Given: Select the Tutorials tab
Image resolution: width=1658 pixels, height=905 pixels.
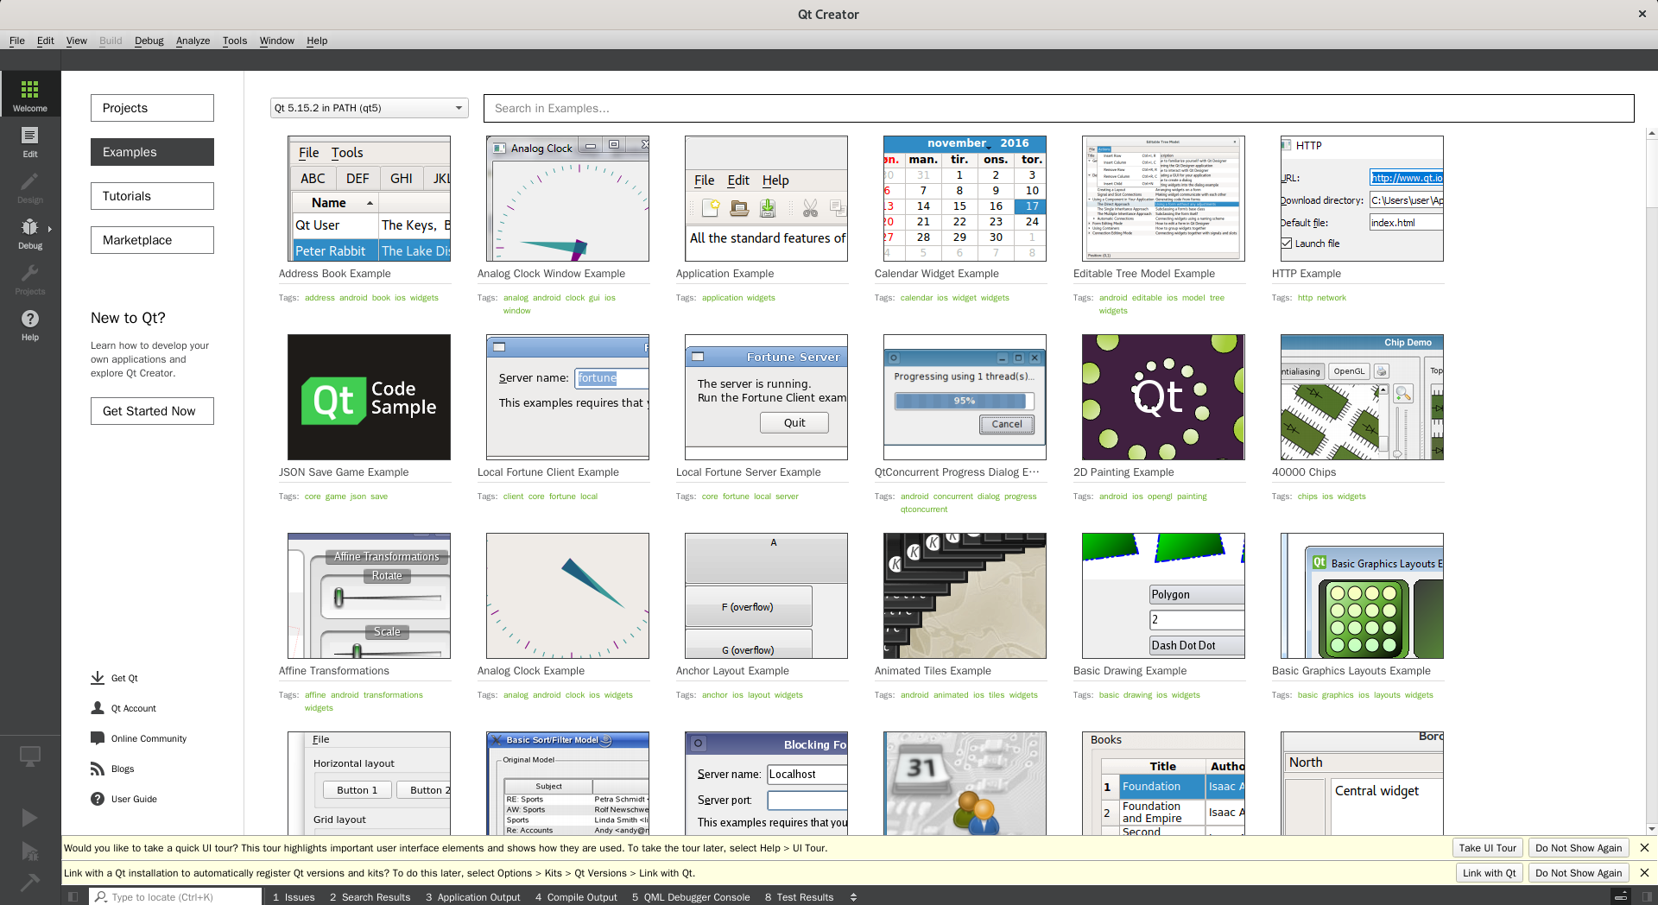Looking at the screenshot, I should point(152,196).
